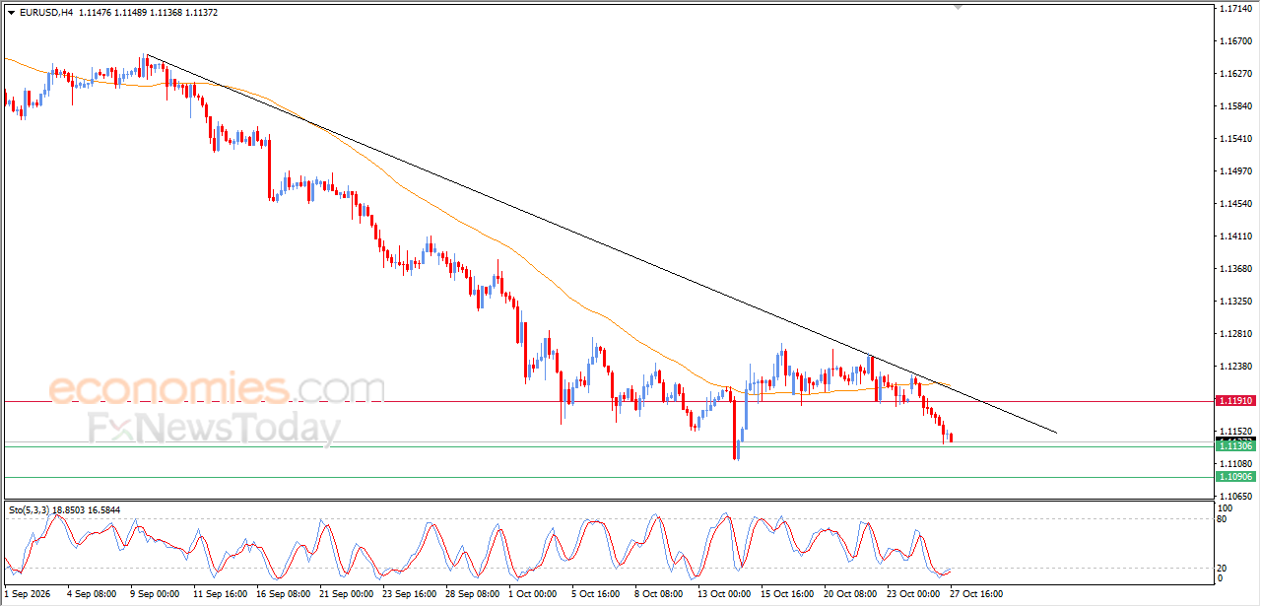Click the 1.16700 price axis label
The width and height of the screenshot is (1261, 607).
(1235, 41)
